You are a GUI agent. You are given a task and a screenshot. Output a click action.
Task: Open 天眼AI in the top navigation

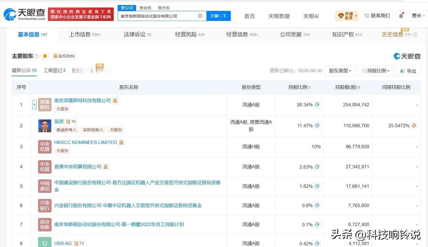click(x=311, y=16)
